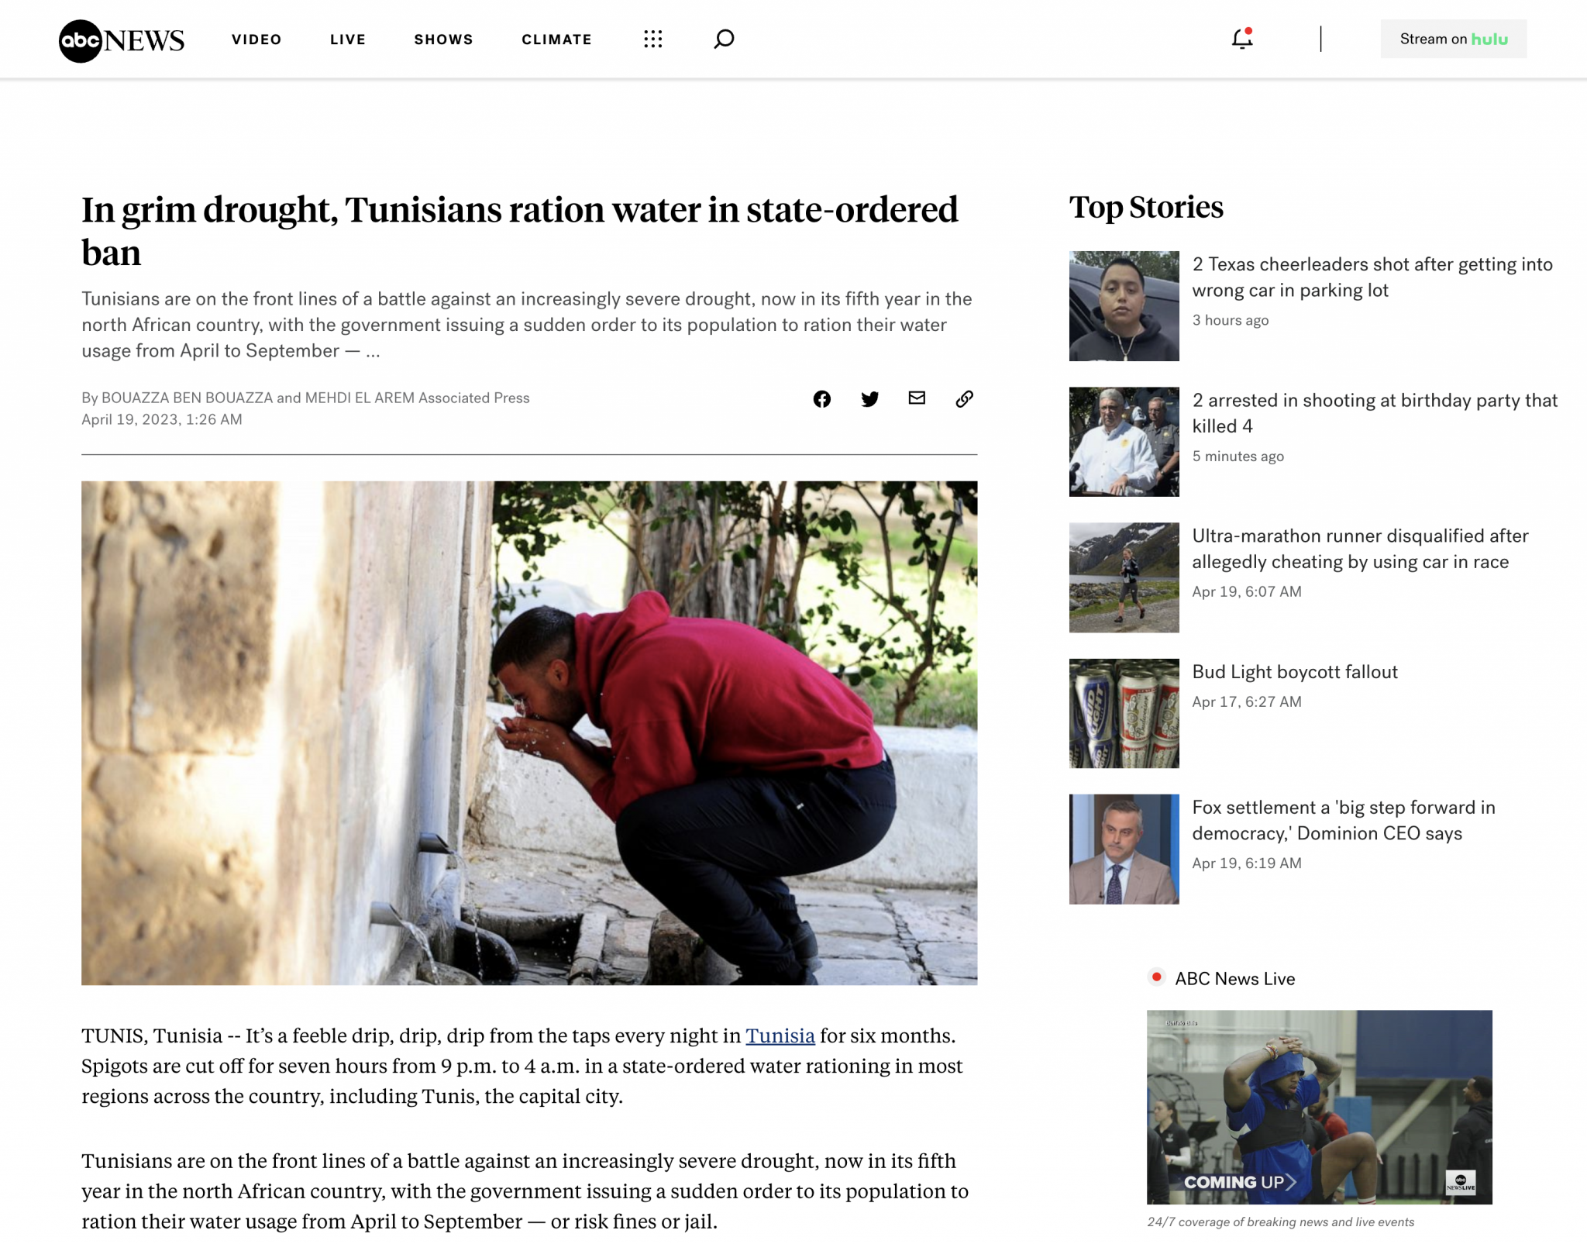Share article on Facebook

click(821, 398)
